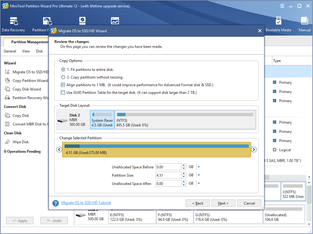Open the View menu
Image resolution: width=313 pixels, height=234 pixels.
[x=26, y=51]
